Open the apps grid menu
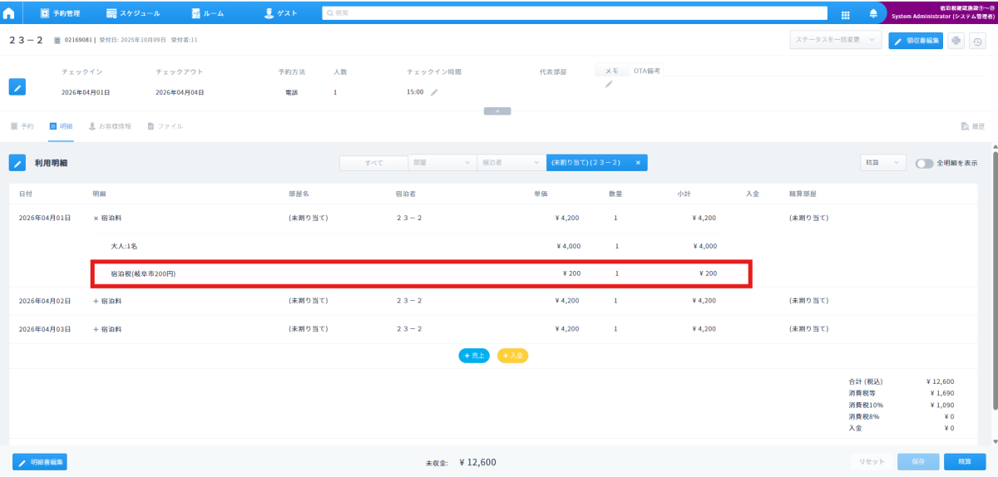This screenshot has width=998, height=477. (845, 14)
